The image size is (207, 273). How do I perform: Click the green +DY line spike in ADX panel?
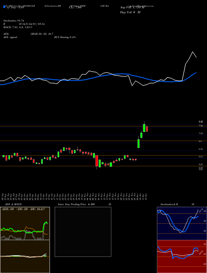[46, 223]
